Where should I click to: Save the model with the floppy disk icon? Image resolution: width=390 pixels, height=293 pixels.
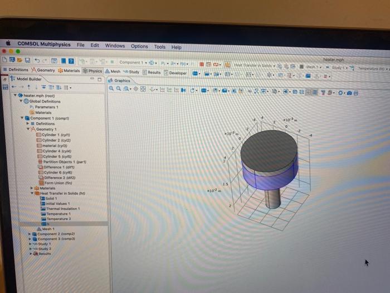27,60
